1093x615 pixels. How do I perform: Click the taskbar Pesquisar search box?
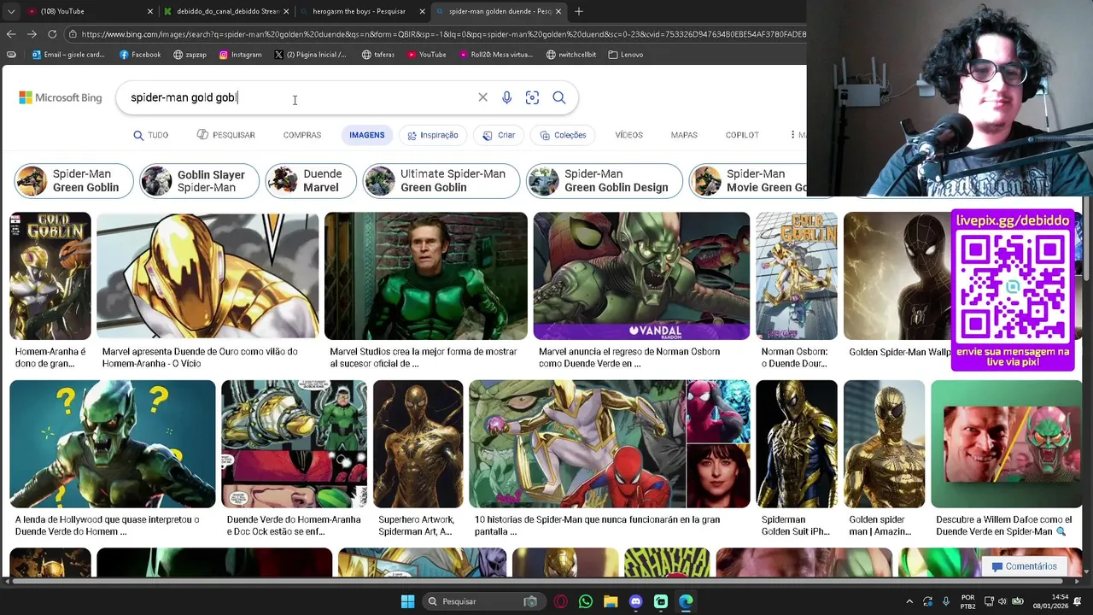[x=483, y=601]
